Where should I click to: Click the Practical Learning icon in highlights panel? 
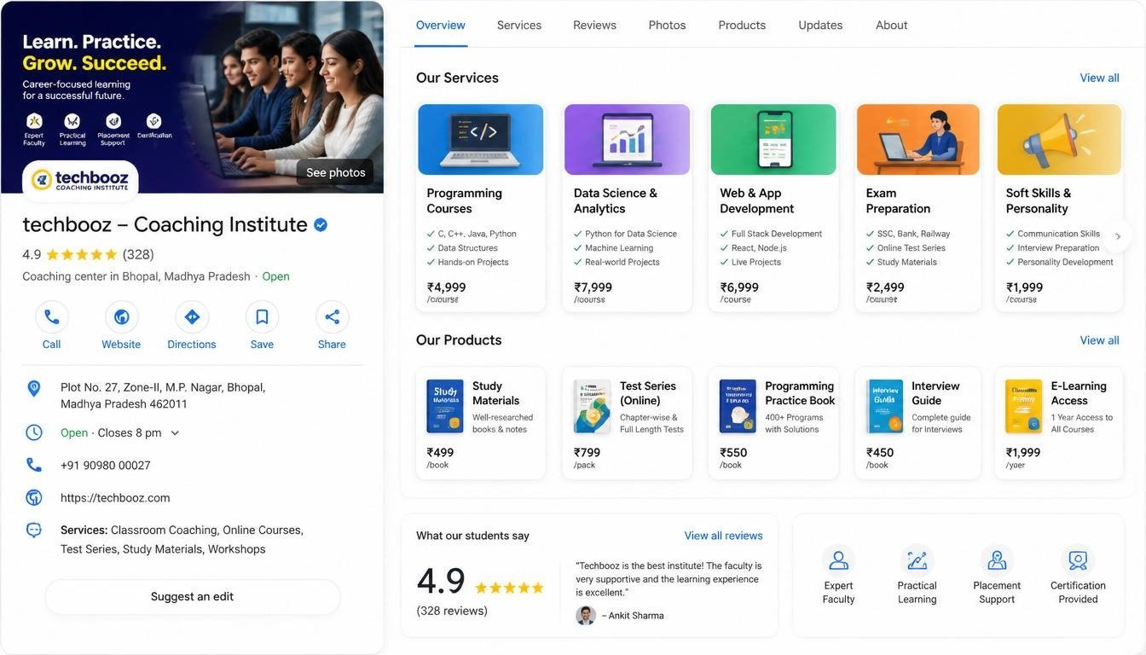[x=917, y=560]
